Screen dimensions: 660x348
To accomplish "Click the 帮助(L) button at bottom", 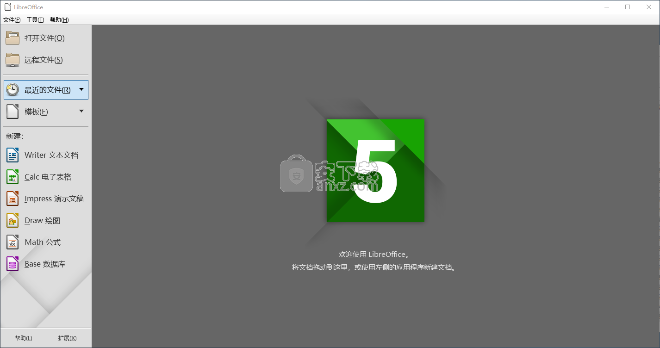I will tap(24, 338).
